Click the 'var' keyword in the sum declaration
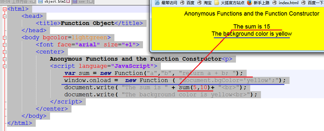Image resolution: width=324 pixels, height=131 pixels. [x=70, y=73]
